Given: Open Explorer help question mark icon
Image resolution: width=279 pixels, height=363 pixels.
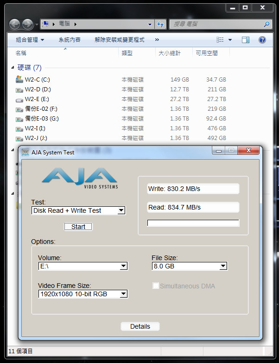Looking at the screenshot, I should (262, 40).
